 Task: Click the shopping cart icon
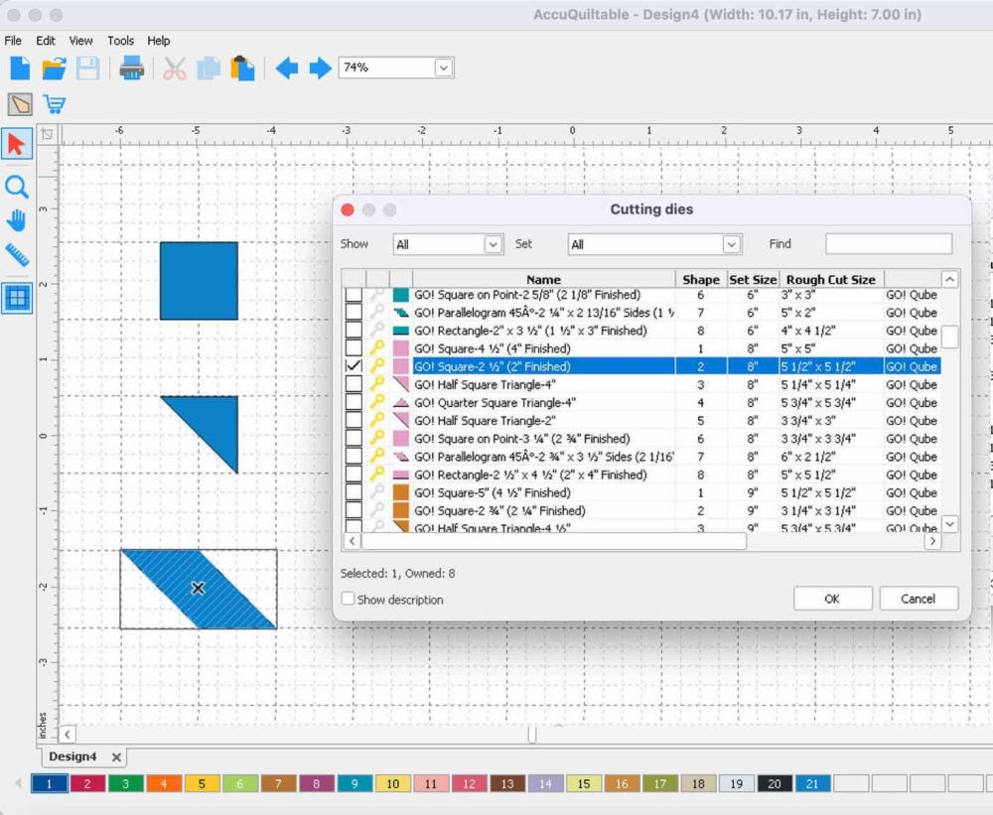[x=54, y=104]
